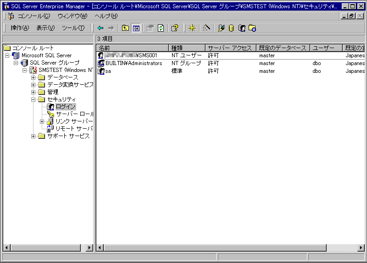Expand the 管理 folder
Image resolution: width=367 pixels, height=263 pixels.
[33, 92]
